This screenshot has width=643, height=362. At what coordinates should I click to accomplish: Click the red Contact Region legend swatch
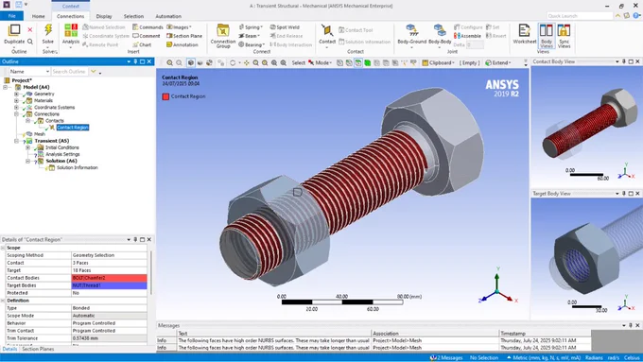(x=165, y=96)
